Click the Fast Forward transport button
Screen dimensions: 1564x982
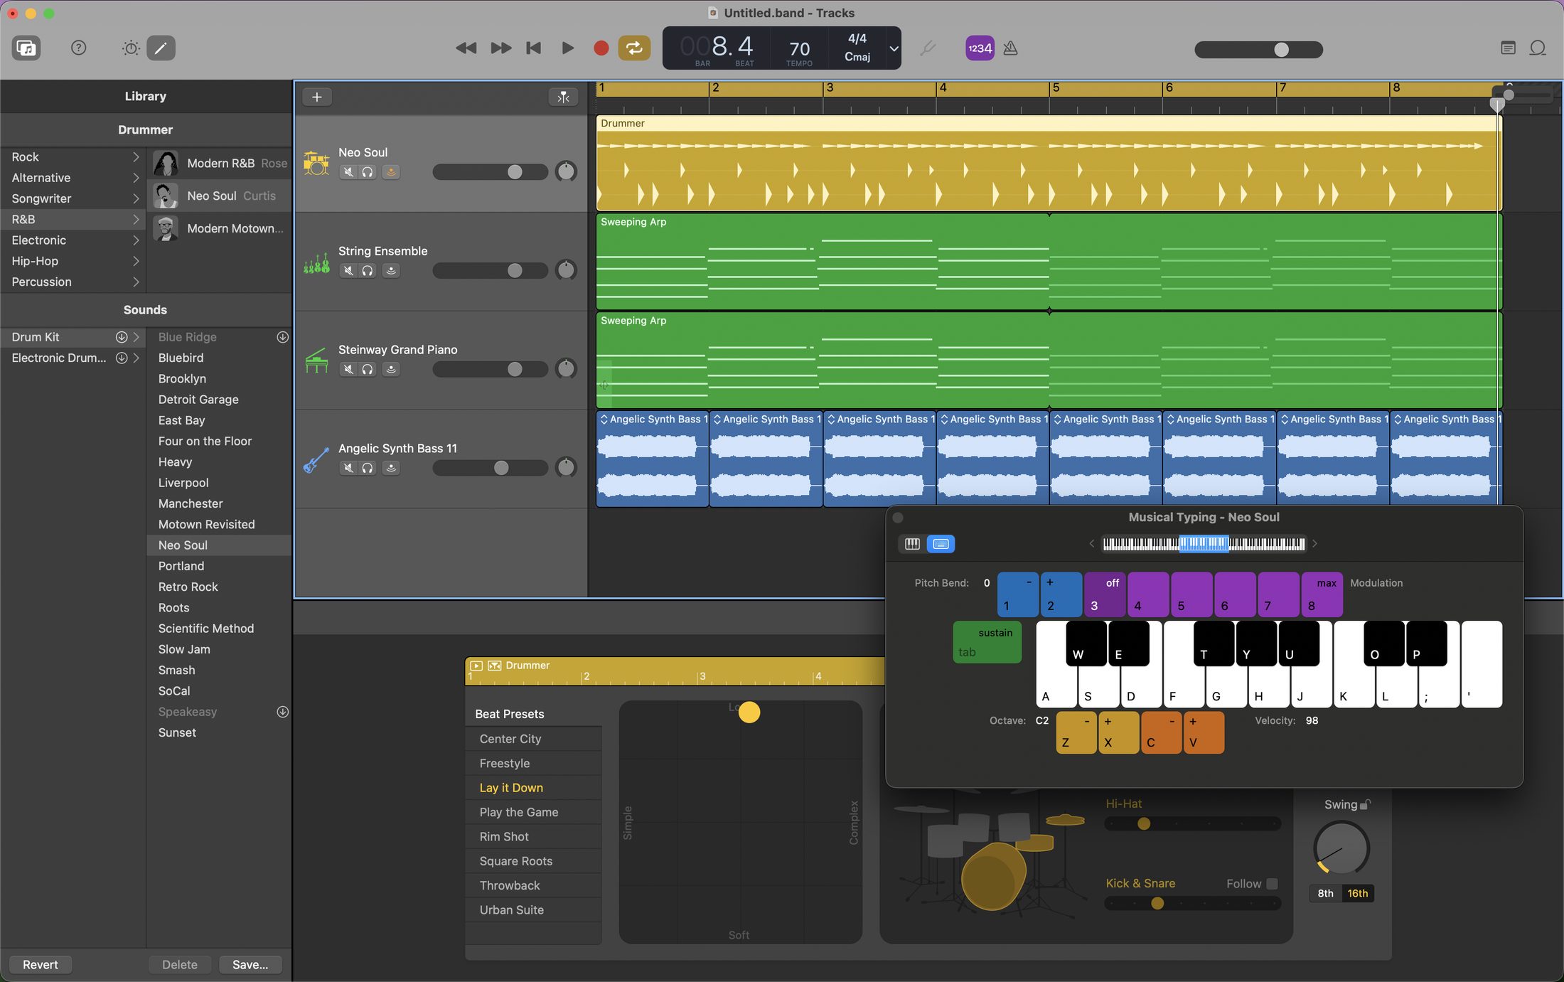[x=501, y=48]
